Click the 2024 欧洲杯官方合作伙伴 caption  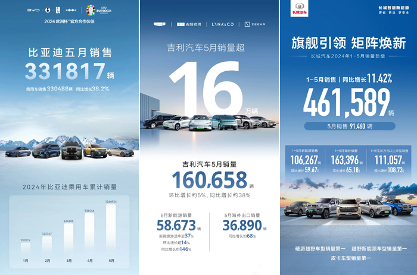coord(70,21)
